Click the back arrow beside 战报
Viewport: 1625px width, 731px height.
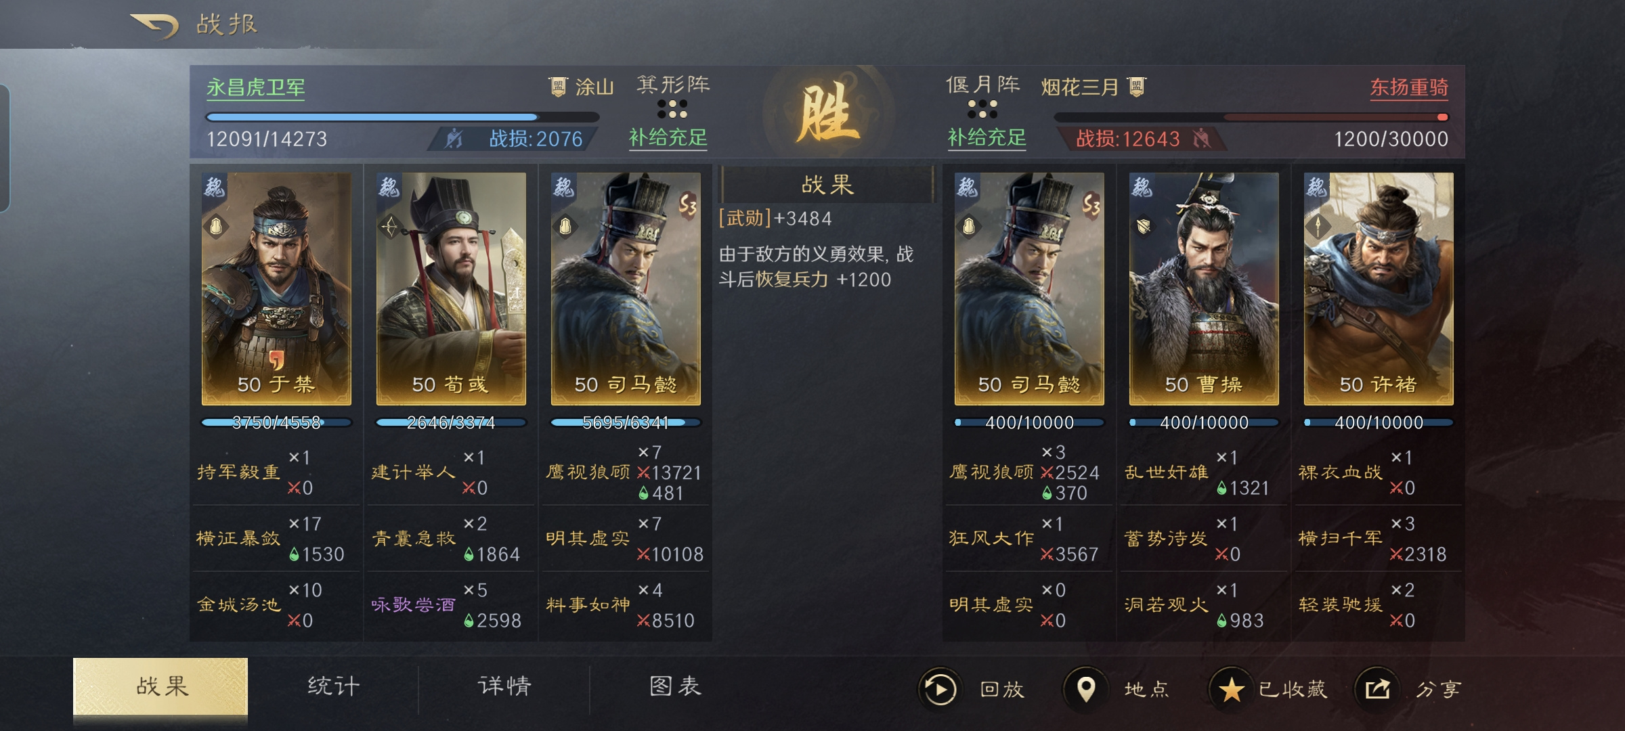(x=154, y=26)
